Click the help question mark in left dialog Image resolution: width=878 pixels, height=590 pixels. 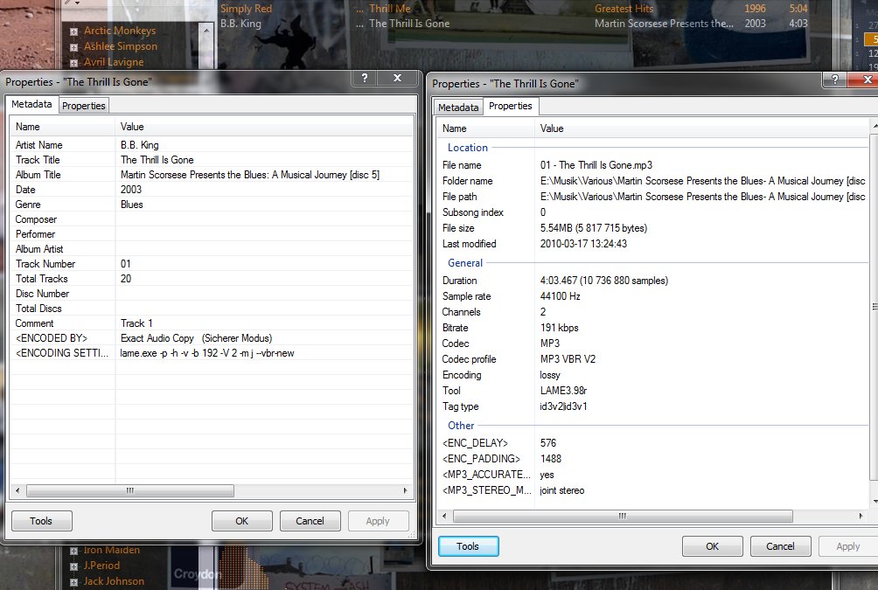pyautogui.click(x=365, y=79)
